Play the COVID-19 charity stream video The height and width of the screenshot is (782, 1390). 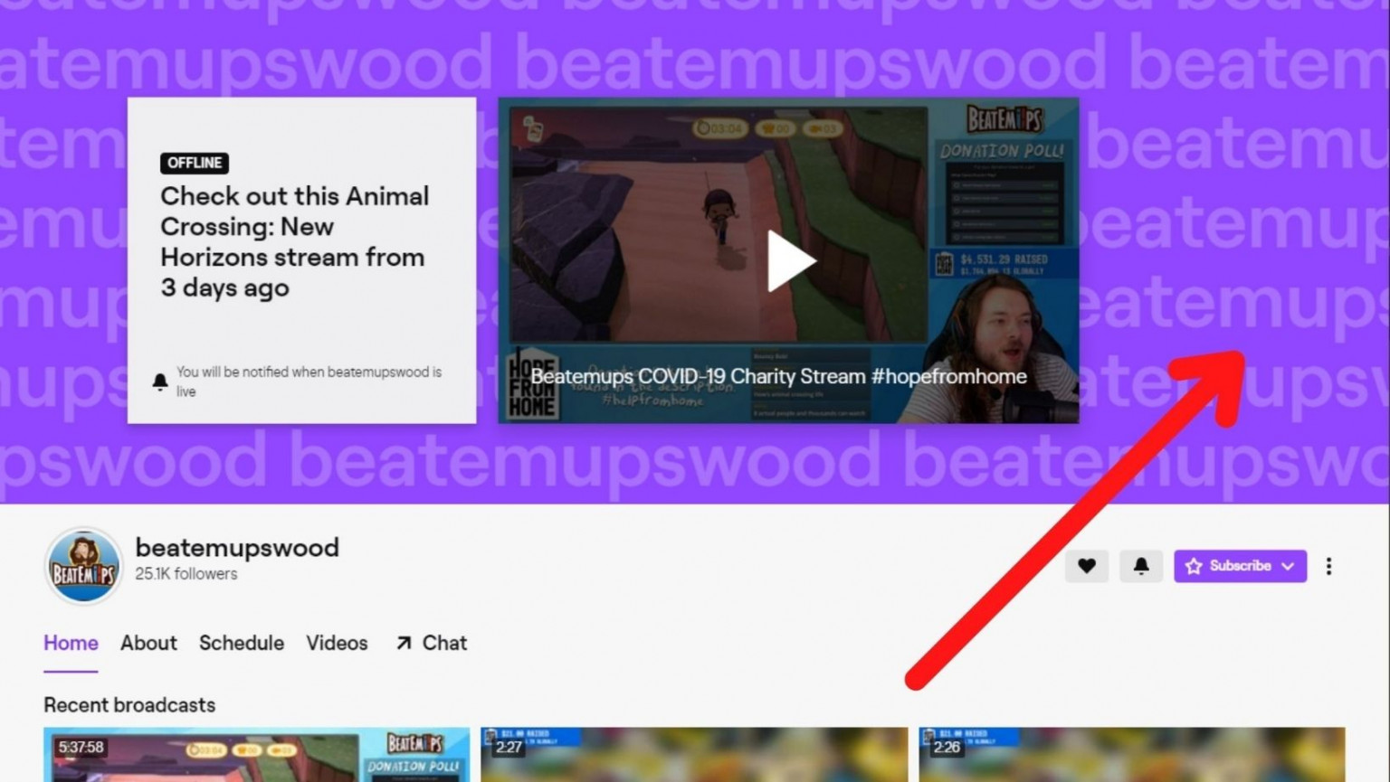pyautogui.click(x=789, y=260)
